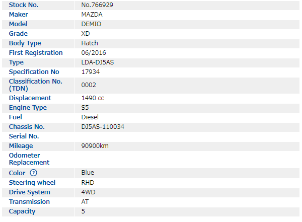Image resolution: width=302 pixels, height=222 pixels.
Task: Click the specification number 17934
Action: [91, 72]
